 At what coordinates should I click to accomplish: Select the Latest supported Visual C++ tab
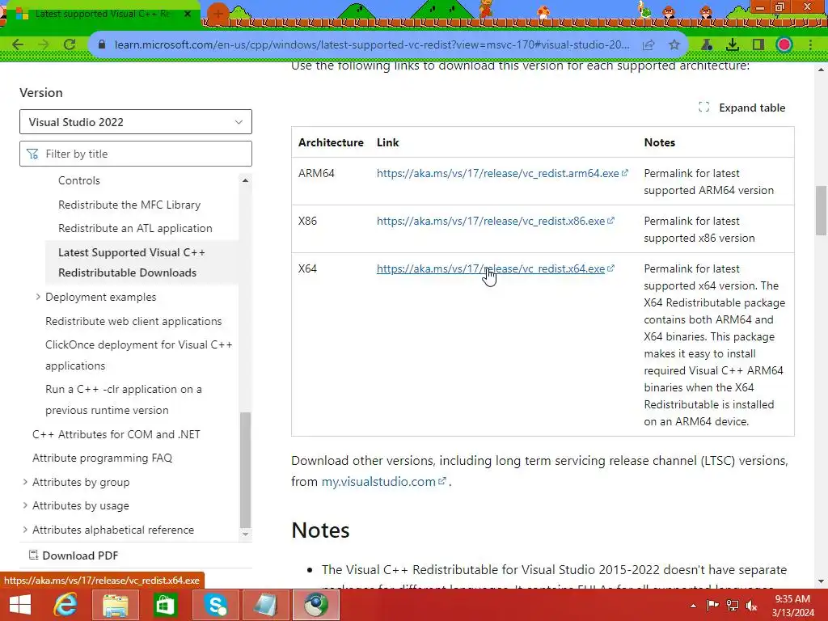100,15
